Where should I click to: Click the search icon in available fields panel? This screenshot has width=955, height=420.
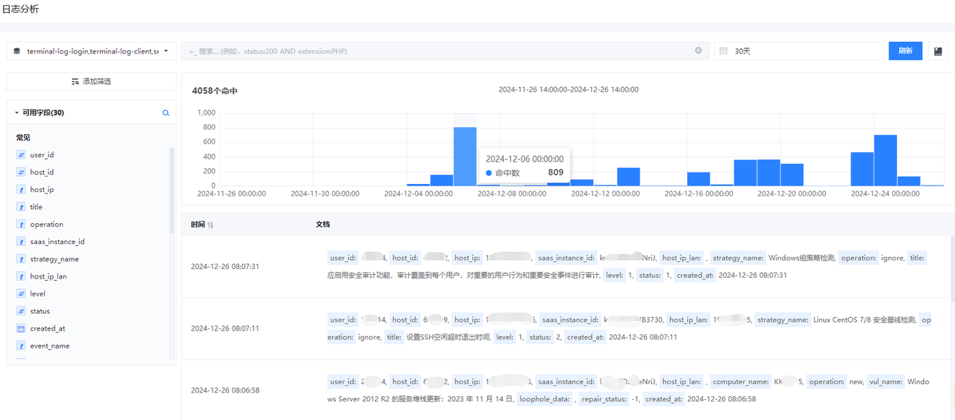(166, 113)
